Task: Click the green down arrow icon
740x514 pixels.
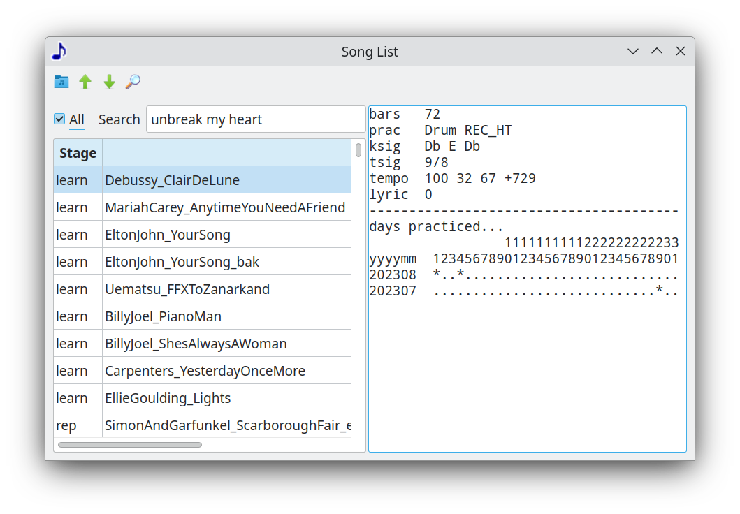Action: (109, 82)
